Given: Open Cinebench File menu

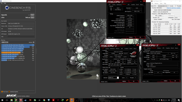Looking at the screenshot, I should [x=2, y=3].
